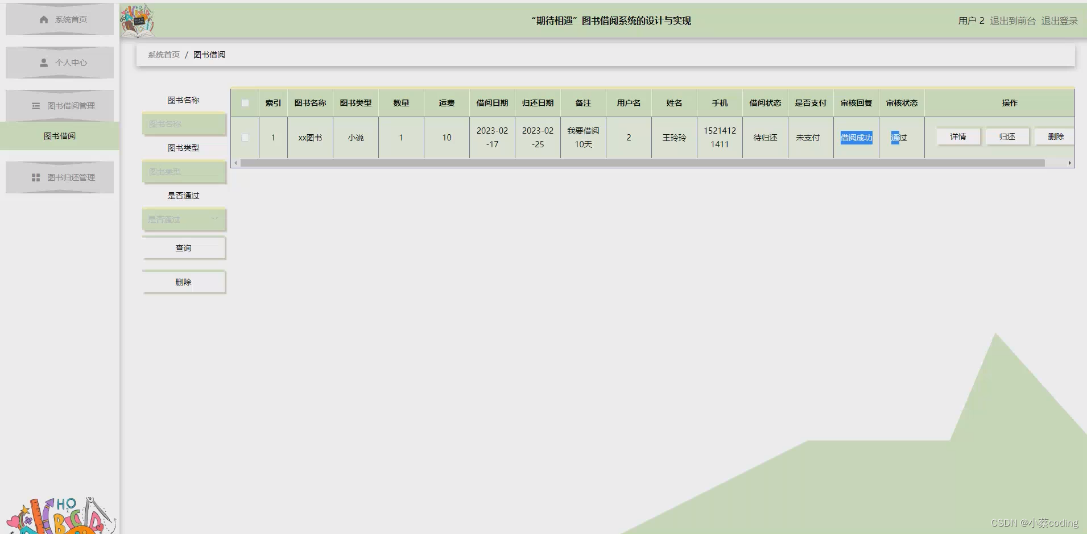This screenshot has width=1087, height=534.
Task: Click the 手机 column header
Action: pos(720,103)
